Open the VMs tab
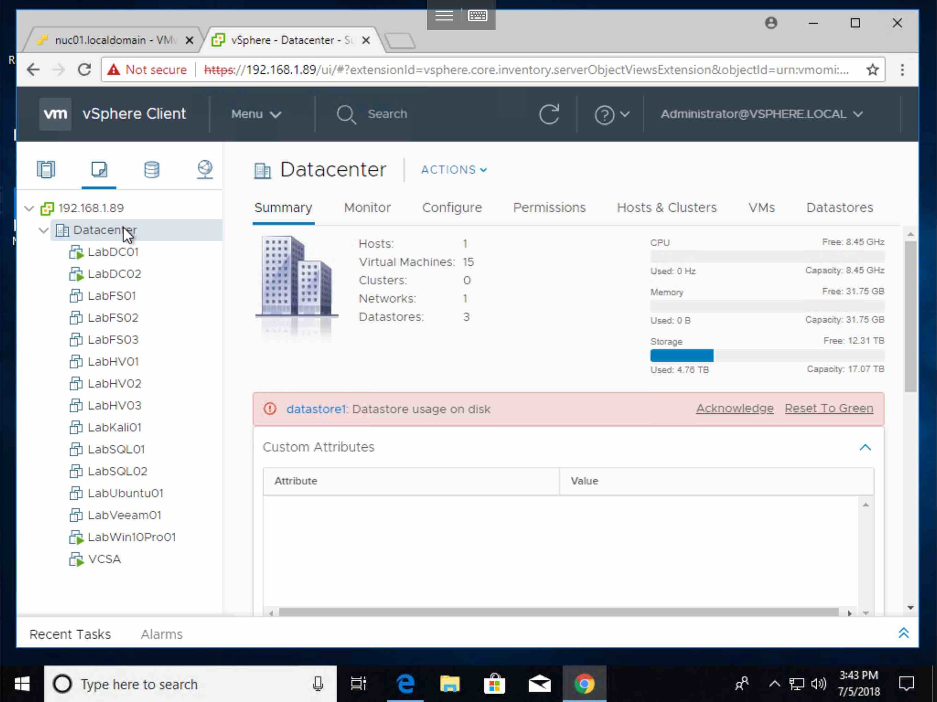937x702 pixels. point(762,207)
